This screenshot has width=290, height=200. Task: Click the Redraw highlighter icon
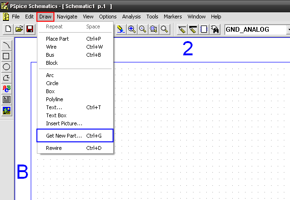(121, 29)
